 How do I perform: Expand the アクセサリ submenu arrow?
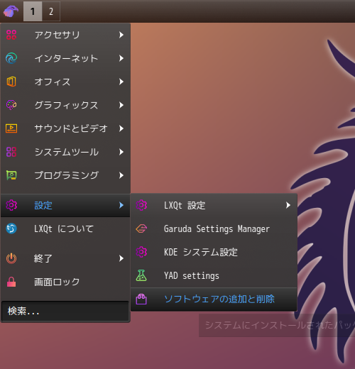pyautogui.click(x=121, y=35)
